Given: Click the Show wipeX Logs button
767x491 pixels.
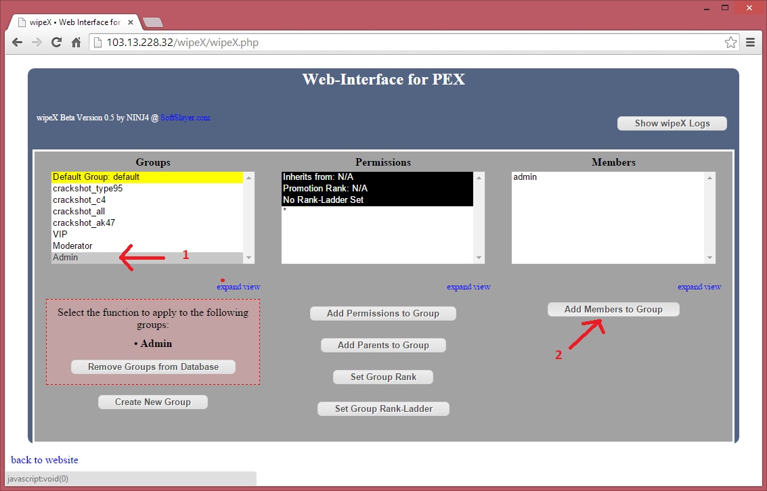Looking at the screenshot, I should [672, 124].
